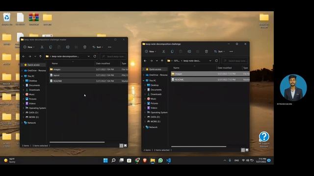
Task: Rename icon in challenge-master window toolbar
Action: [68, 47]
